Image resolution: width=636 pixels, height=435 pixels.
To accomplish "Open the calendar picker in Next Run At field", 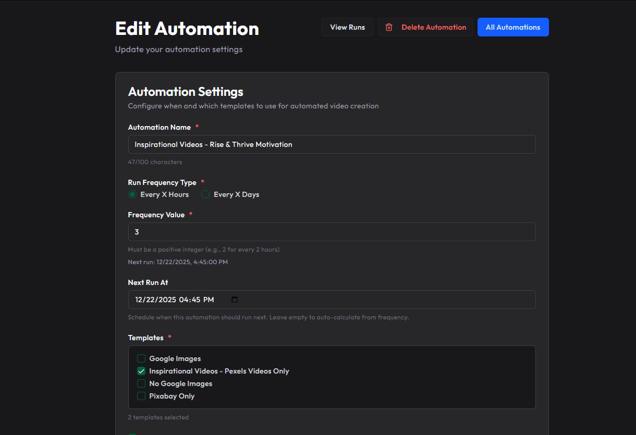I will [x=234, y=300].
